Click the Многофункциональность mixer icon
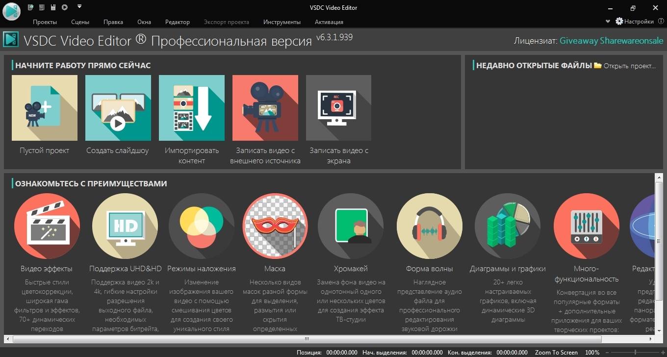 [587, 226]
